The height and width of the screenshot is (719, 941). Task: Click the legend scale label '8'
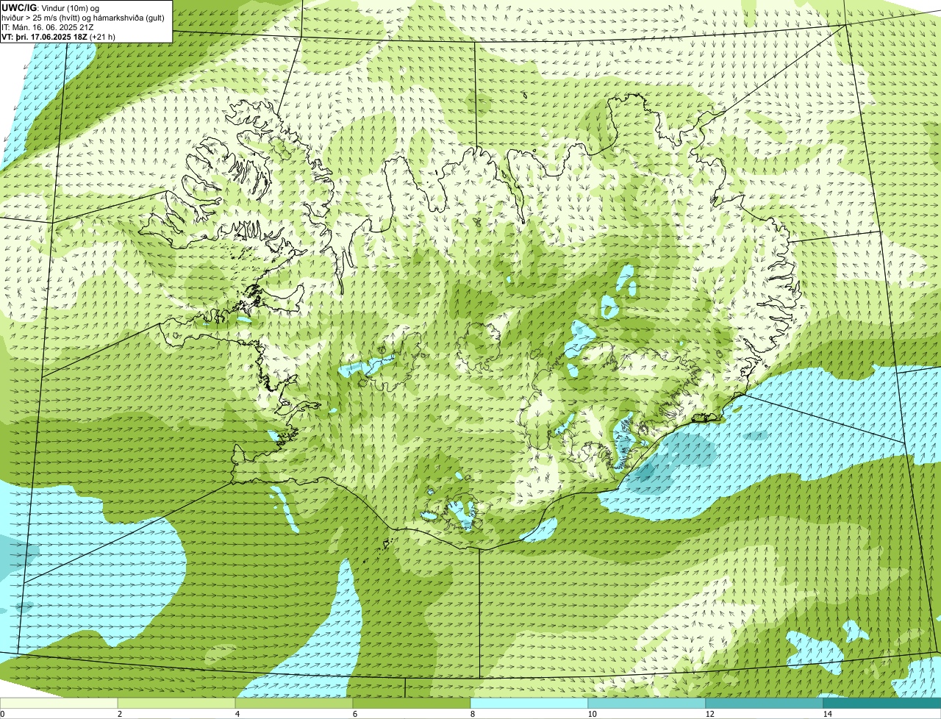point(472,714)
